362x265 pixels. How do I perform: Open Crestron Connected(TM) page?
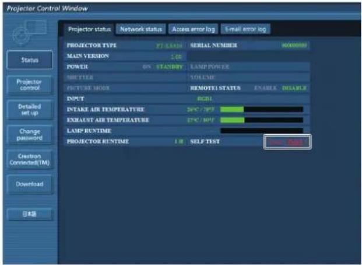pyautogui.click(x=30, y=159)
